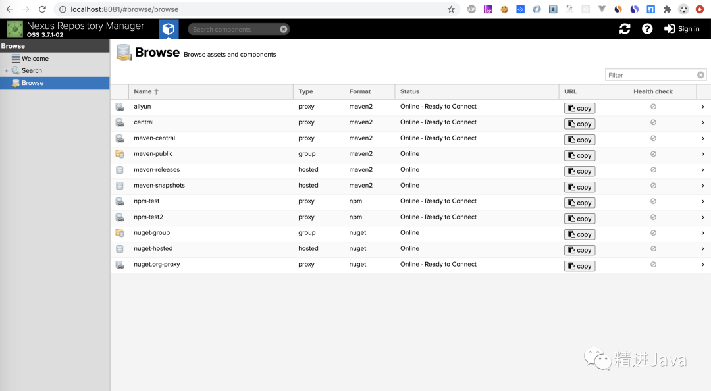
Task: Open the npm-test2 repository name
Action: click(148, 217)
